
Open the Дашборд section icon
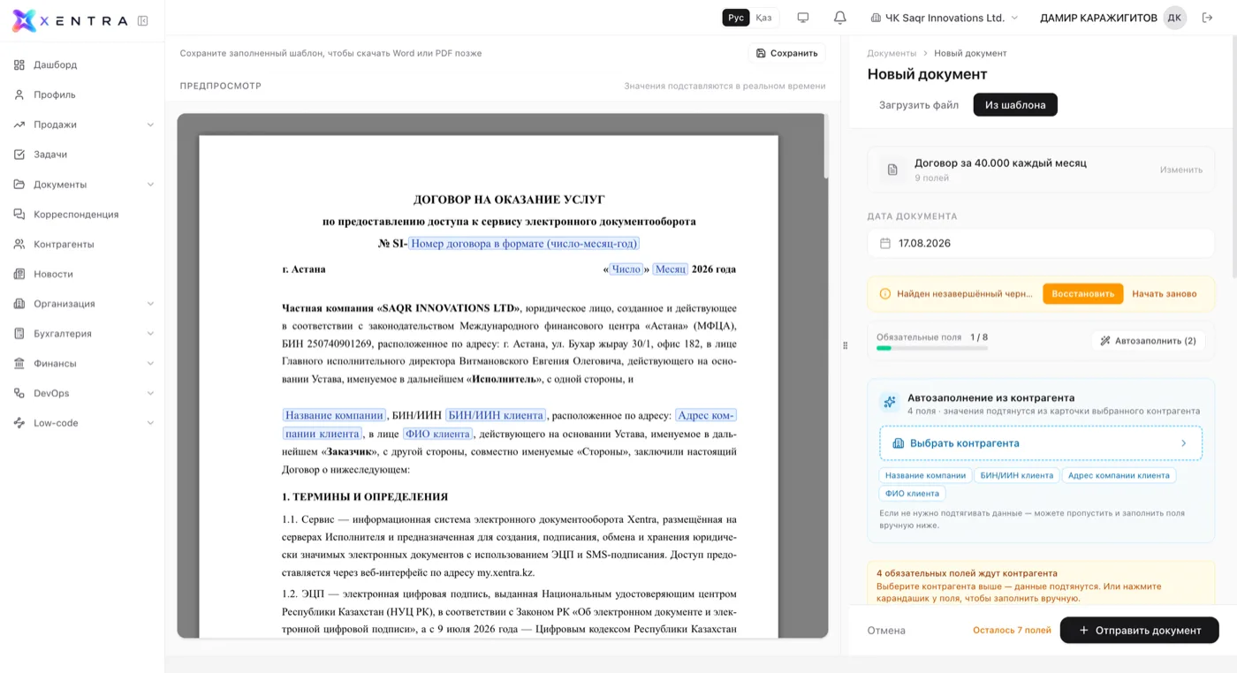[19, 64]
